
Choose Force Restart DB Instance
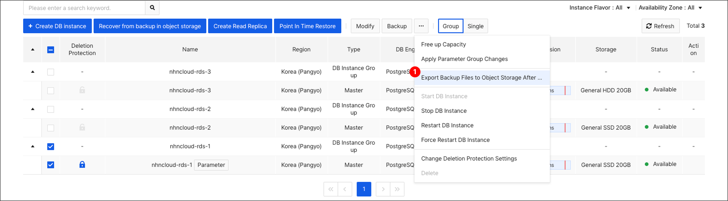[x=482, y=140]
